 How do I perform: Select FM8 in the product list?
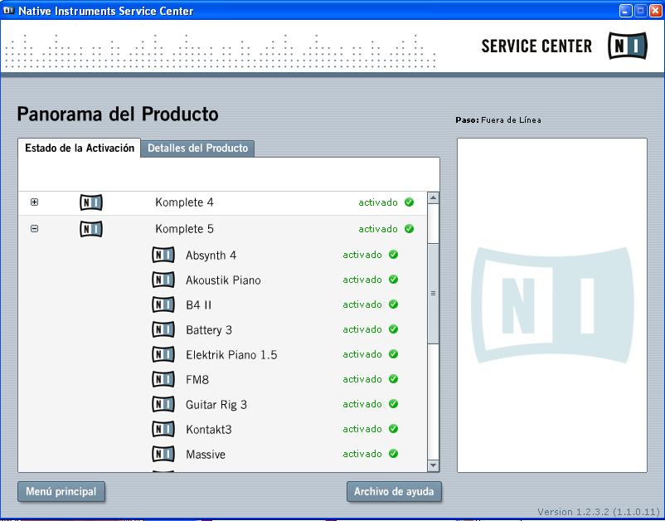[197, 380]
